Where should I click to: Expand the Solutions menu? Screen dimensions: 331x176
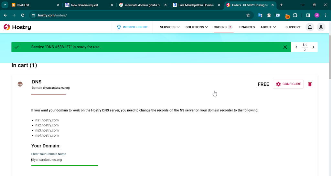click(x=197, y=27)
